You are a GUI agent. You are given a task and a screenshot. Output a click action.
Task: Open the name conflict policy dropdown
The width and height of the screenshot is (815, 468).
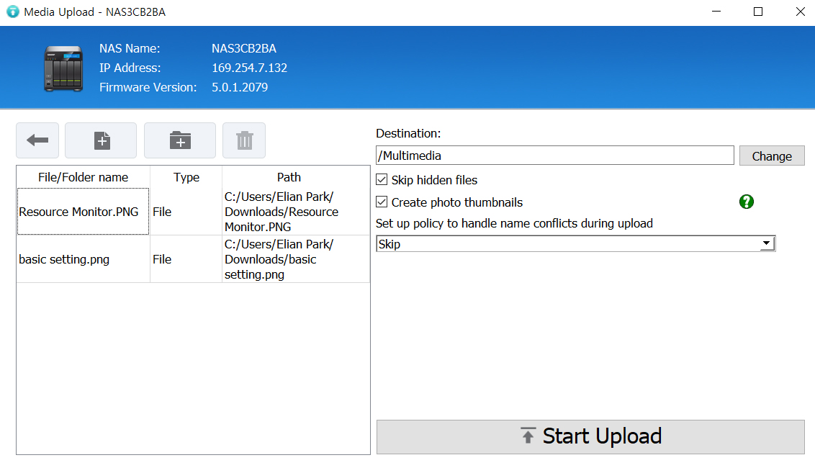click(575, 244)
